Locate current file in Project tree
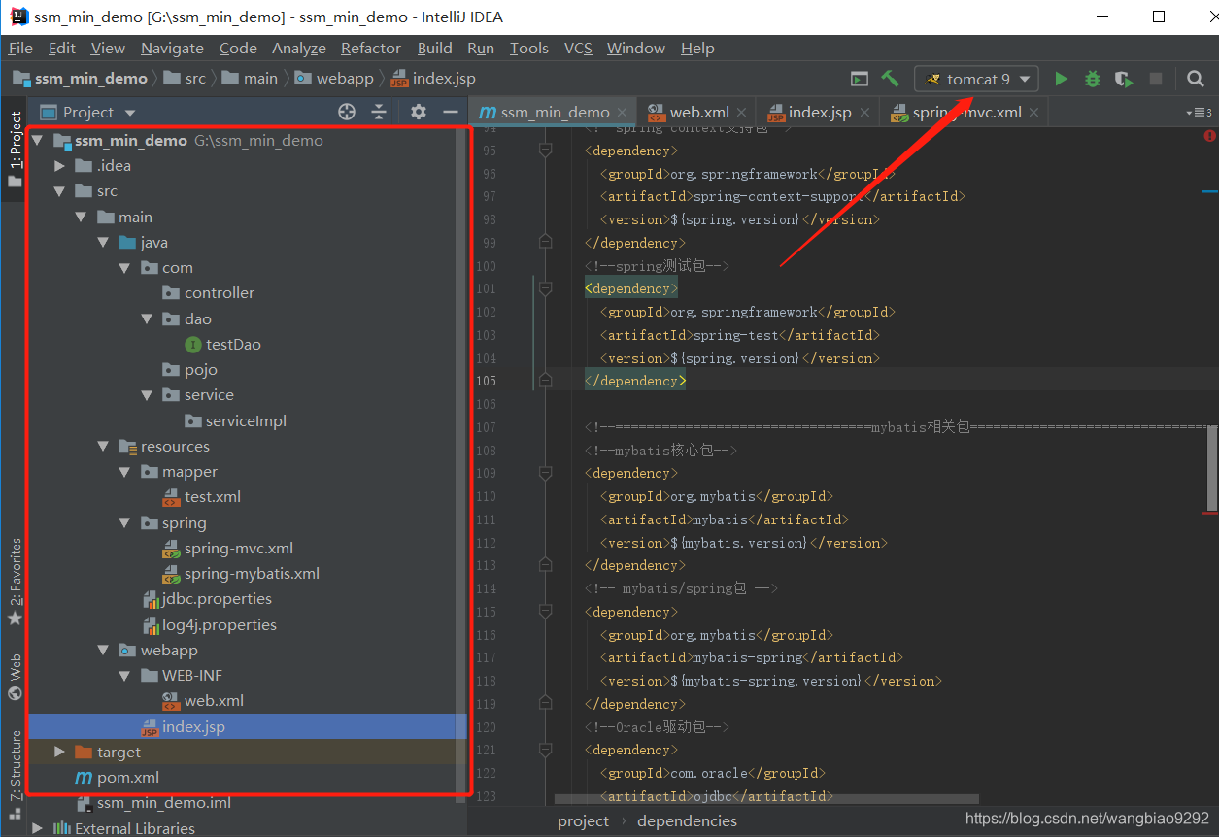The image size is (1219, 837). pos(347,112)
